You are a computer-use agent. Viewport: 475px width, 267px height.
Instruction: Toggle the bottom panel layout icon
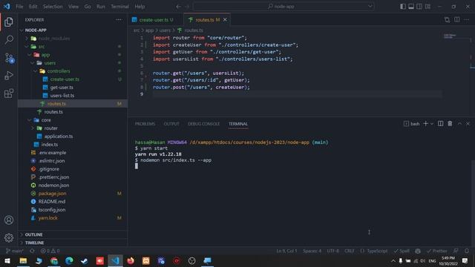[411, 7]
